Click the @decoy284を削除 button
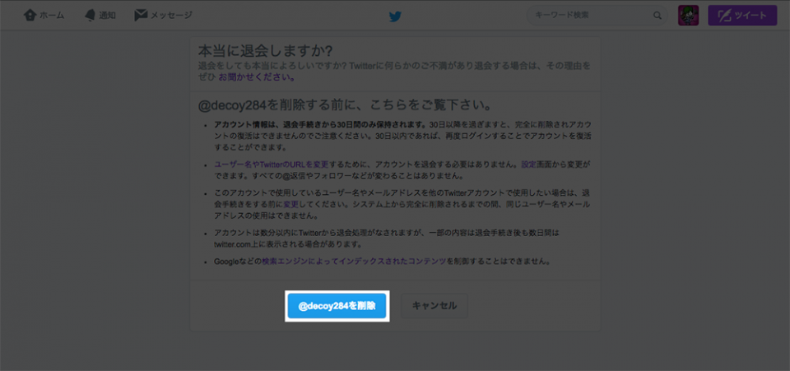The height and width of the screenshot is (371, 790). click(x=337, y=305)
